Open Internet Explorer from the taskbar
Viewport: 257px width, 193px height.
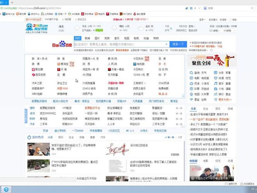click(6, 189)
